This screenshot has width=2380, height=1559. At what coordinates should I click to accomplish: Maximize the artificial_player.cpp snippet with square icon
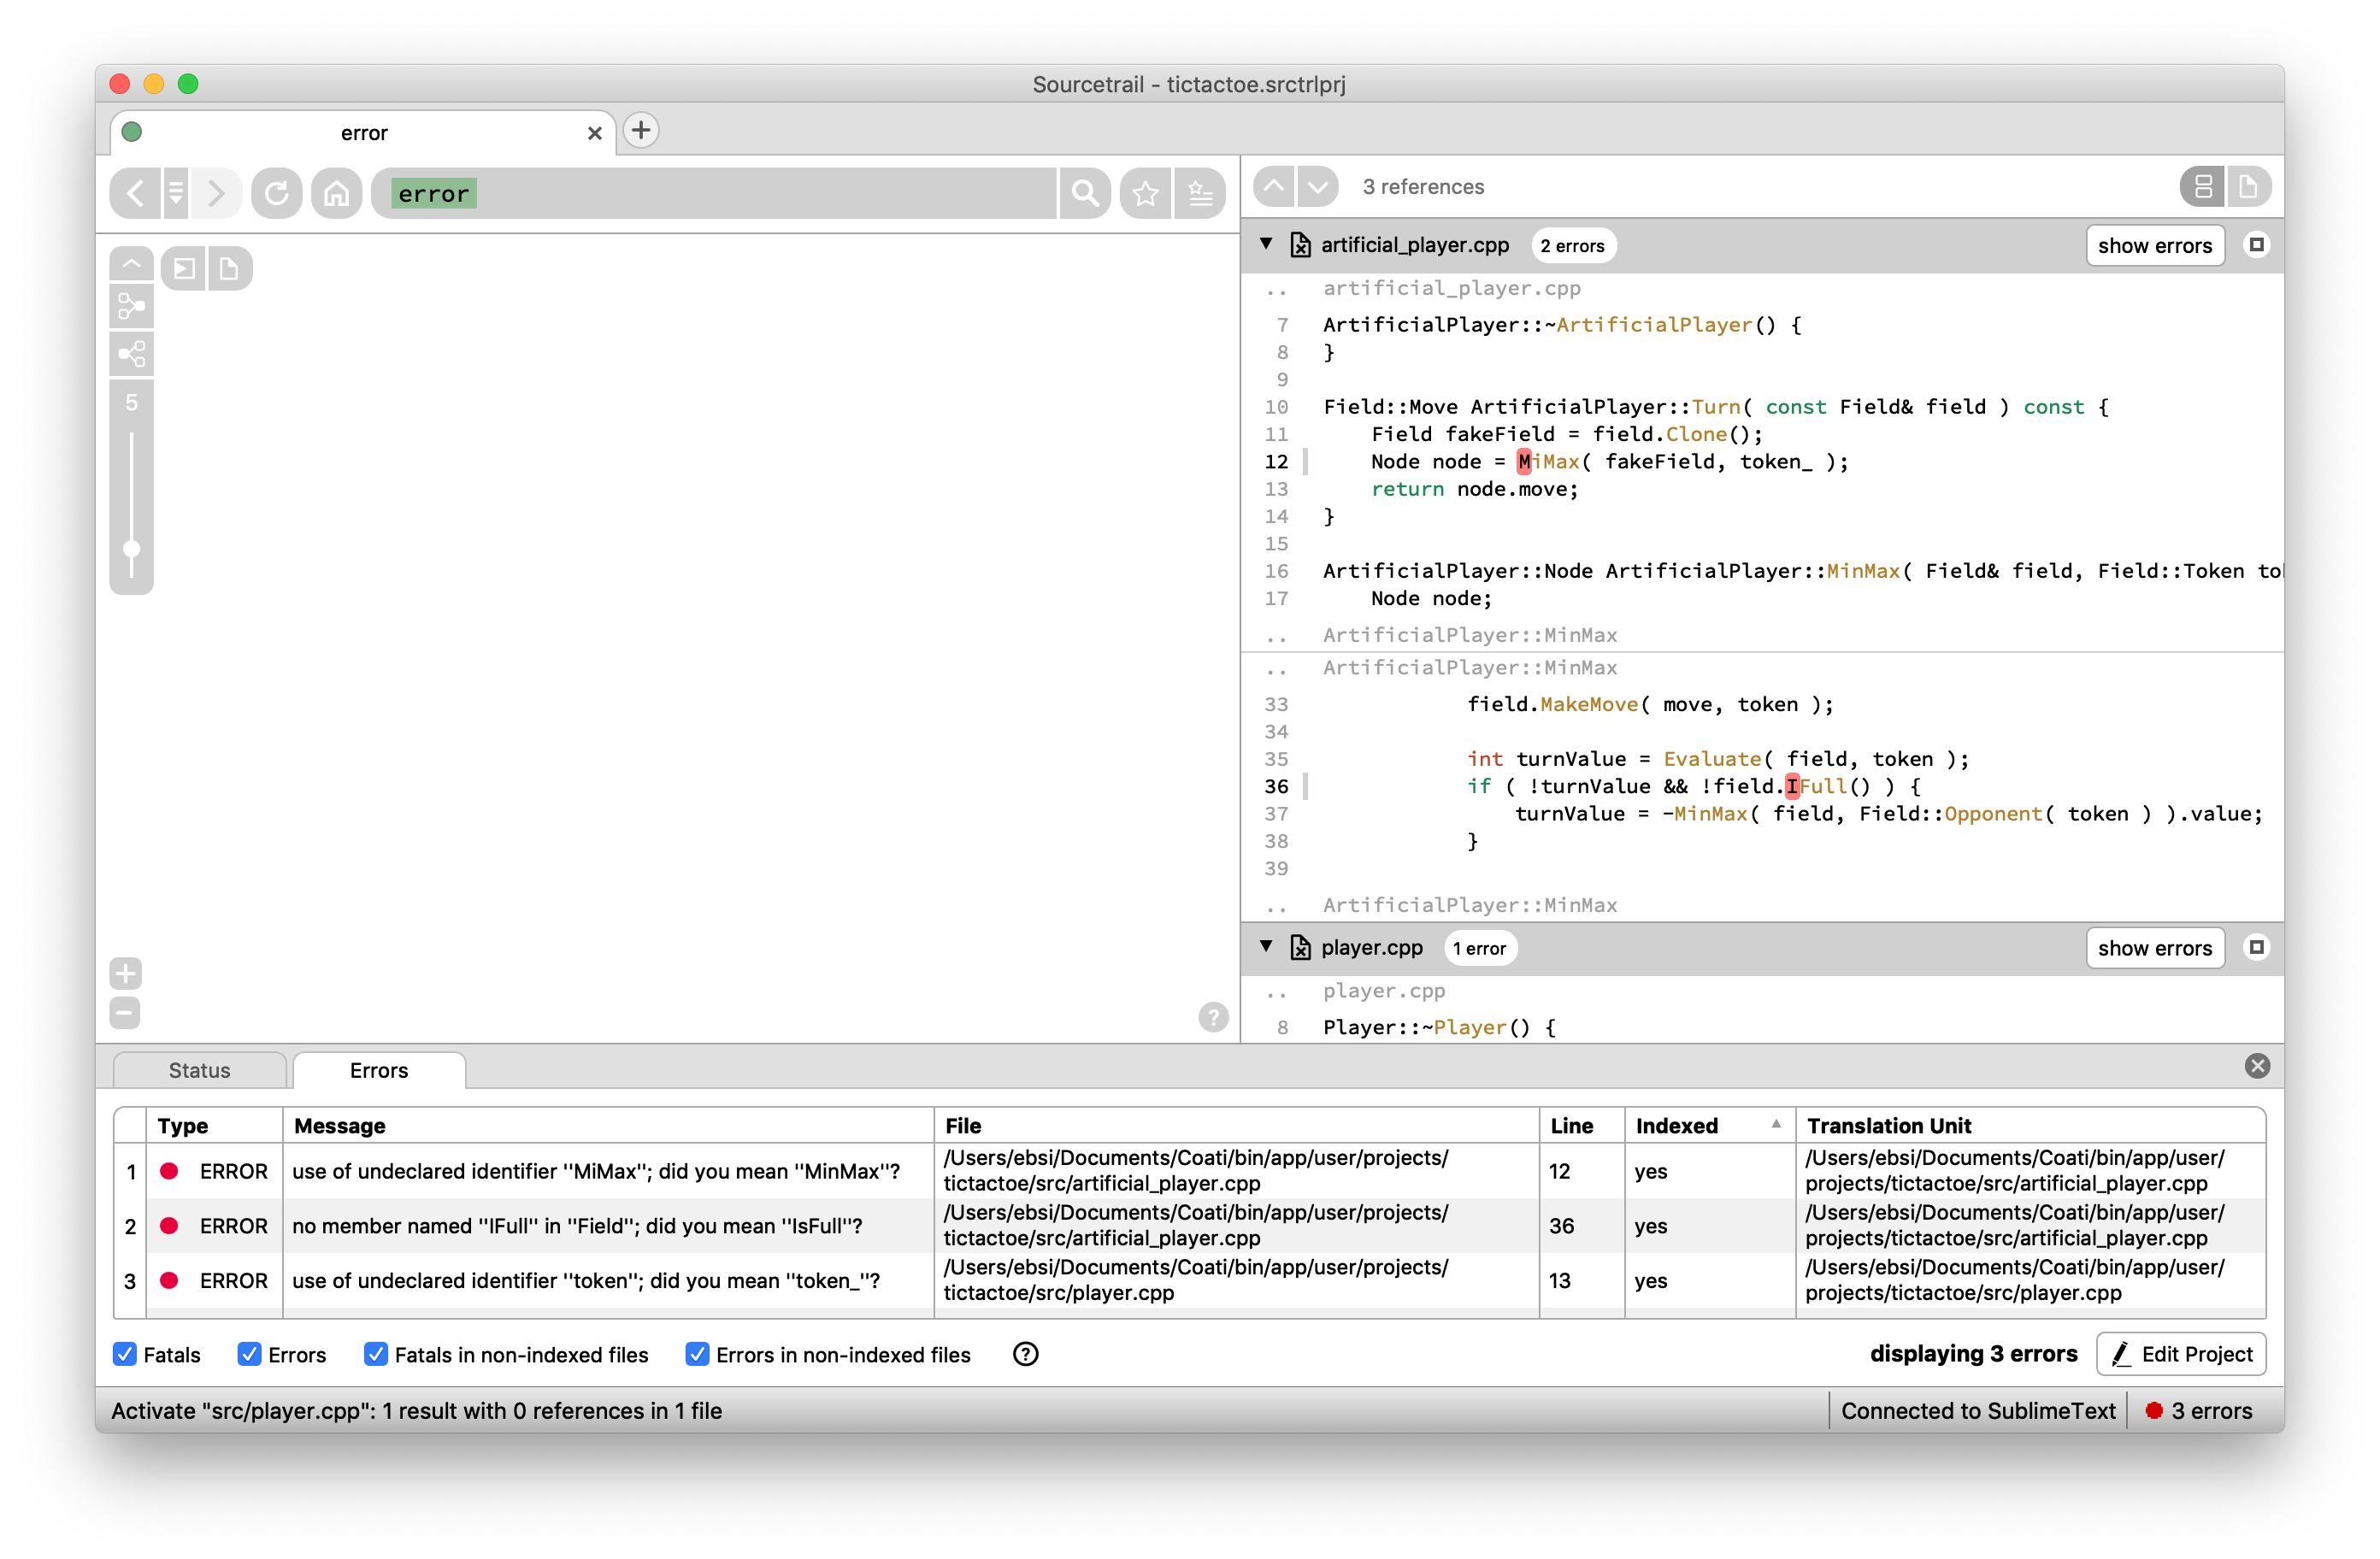point(2256,245)
